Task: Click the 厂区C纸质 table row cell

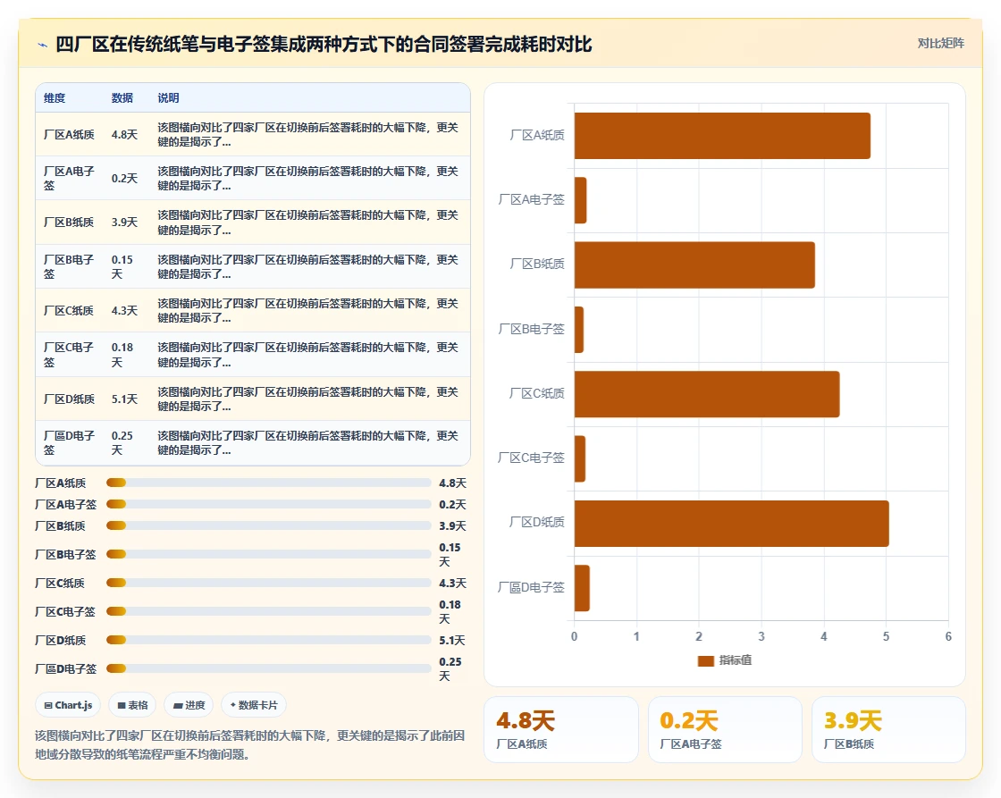Action: point(69,310)
